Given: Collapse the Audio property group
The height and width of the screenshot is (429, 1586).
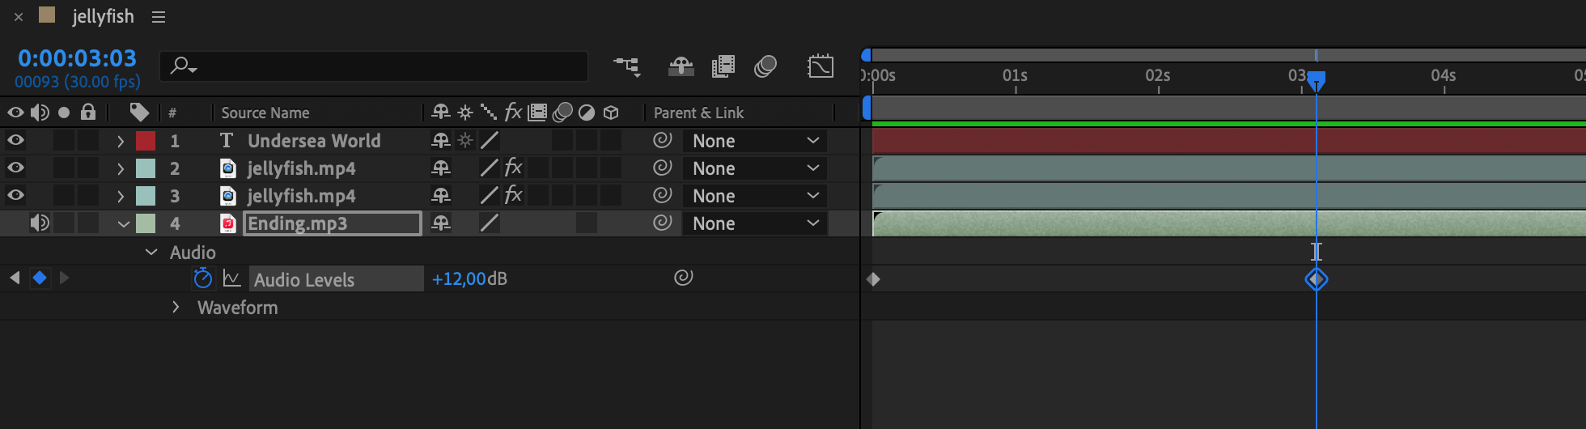Looking at the screenshot, I should pyautogui.click(x=151, y=253).
